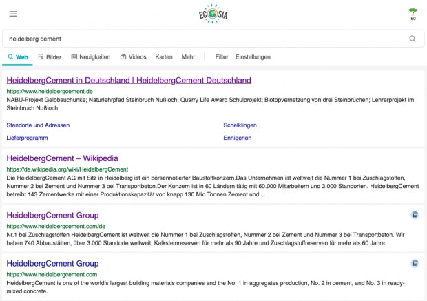The height and width of the screenshot is (301, 427).
Task: Click the NABU-Projekt Gelbbauchunke snippet text
Action: [x=210, y=104]
